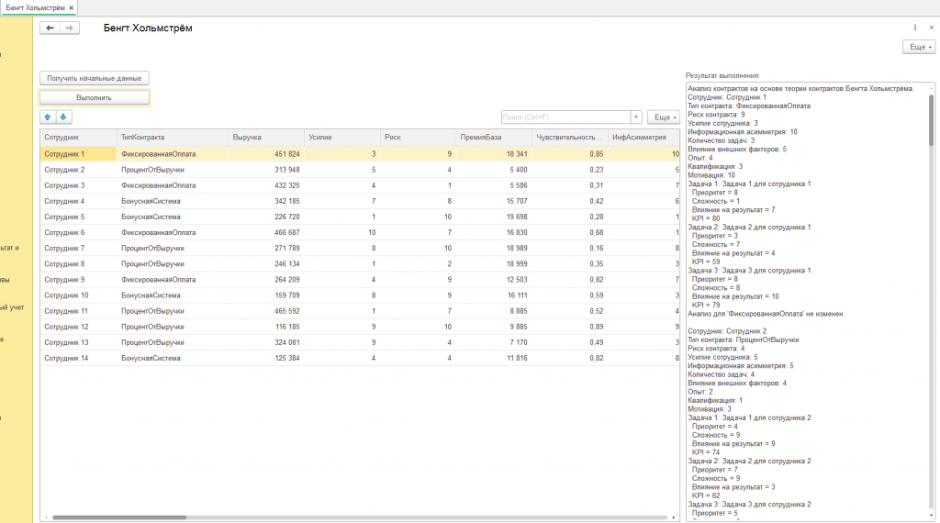This screenshot has height=523, width=940.
Task: Click the Выполнить button
Action: [95, 97]
